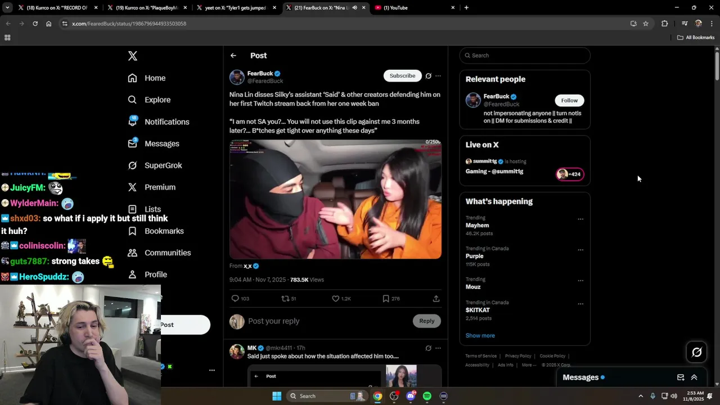The image size is (720, 405).
Task: Click the X search box
Action: click(x=525, y=56)
